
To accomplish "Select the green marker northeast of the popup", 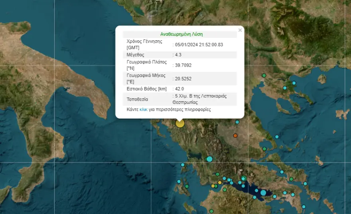I will (264, 75).
